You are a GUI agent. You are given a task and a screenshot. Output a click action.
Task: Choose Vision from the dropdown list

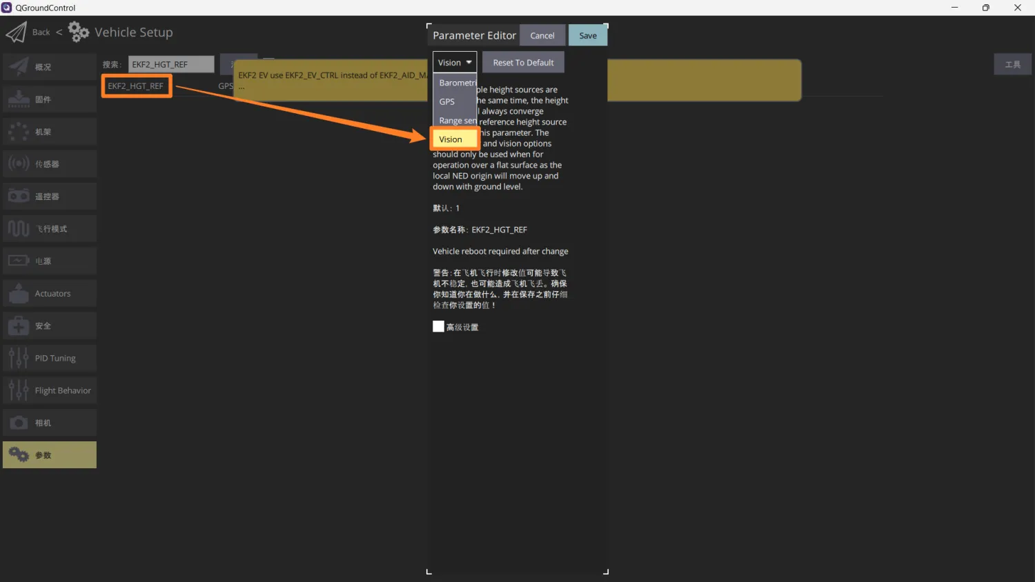pyautogui.click(x=455, y=139)
